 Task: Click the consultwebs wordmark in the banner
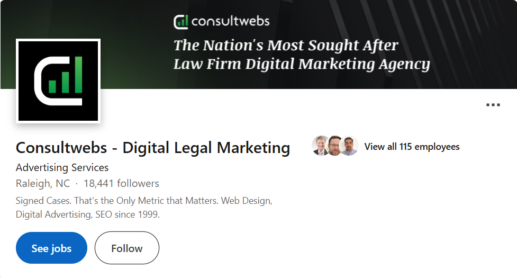coord(230,22)
